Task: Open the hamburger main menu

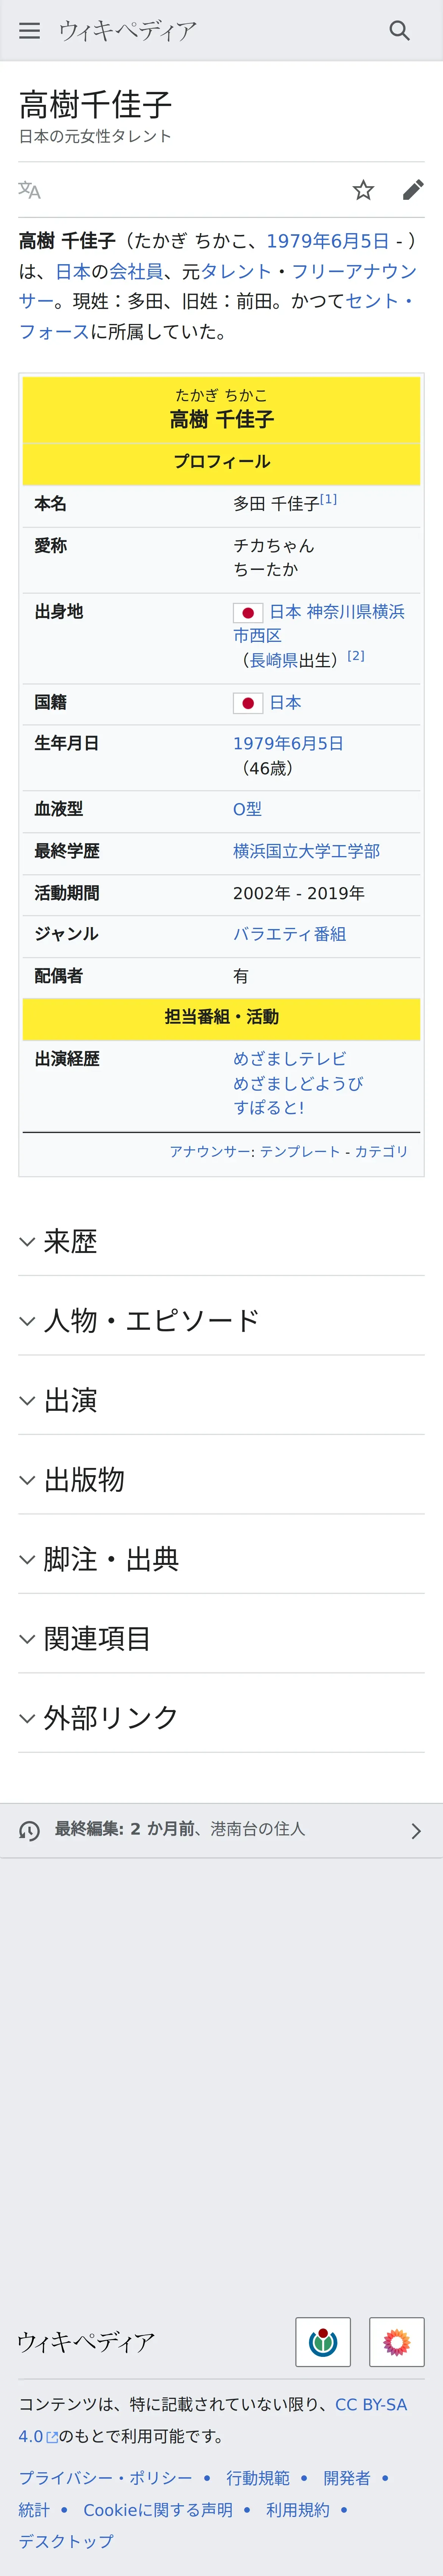Action: click(30, 31)
